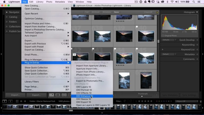Expand the Collections panel
204x115 pixels.
[x=7, y=26]
